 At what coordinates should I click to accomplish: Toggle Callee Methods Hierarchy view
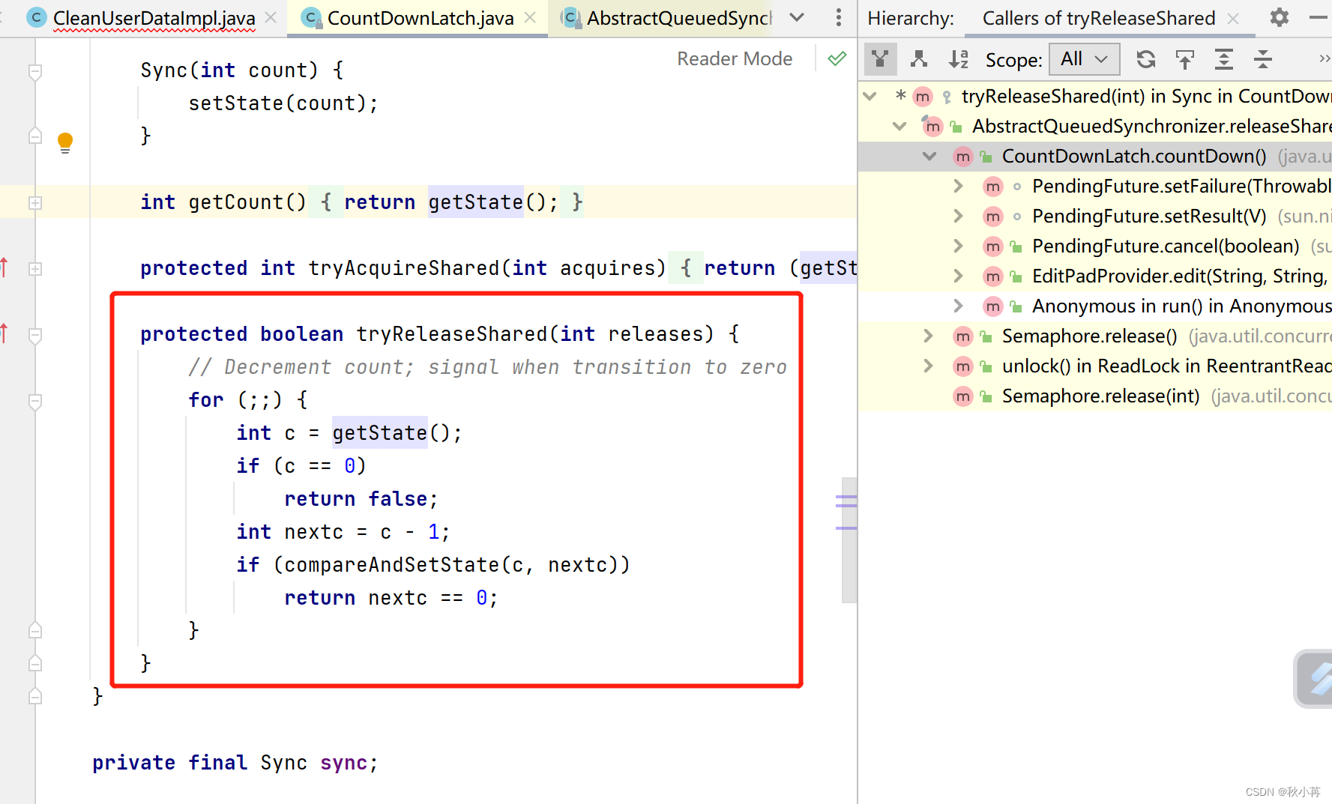tap(919, 59)
